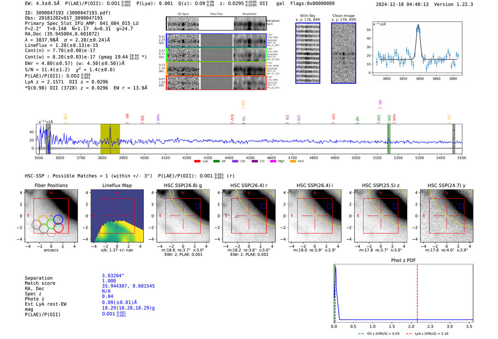Select the match score value 1.000
The image size is (498, 339).
[x=109, y=281]
